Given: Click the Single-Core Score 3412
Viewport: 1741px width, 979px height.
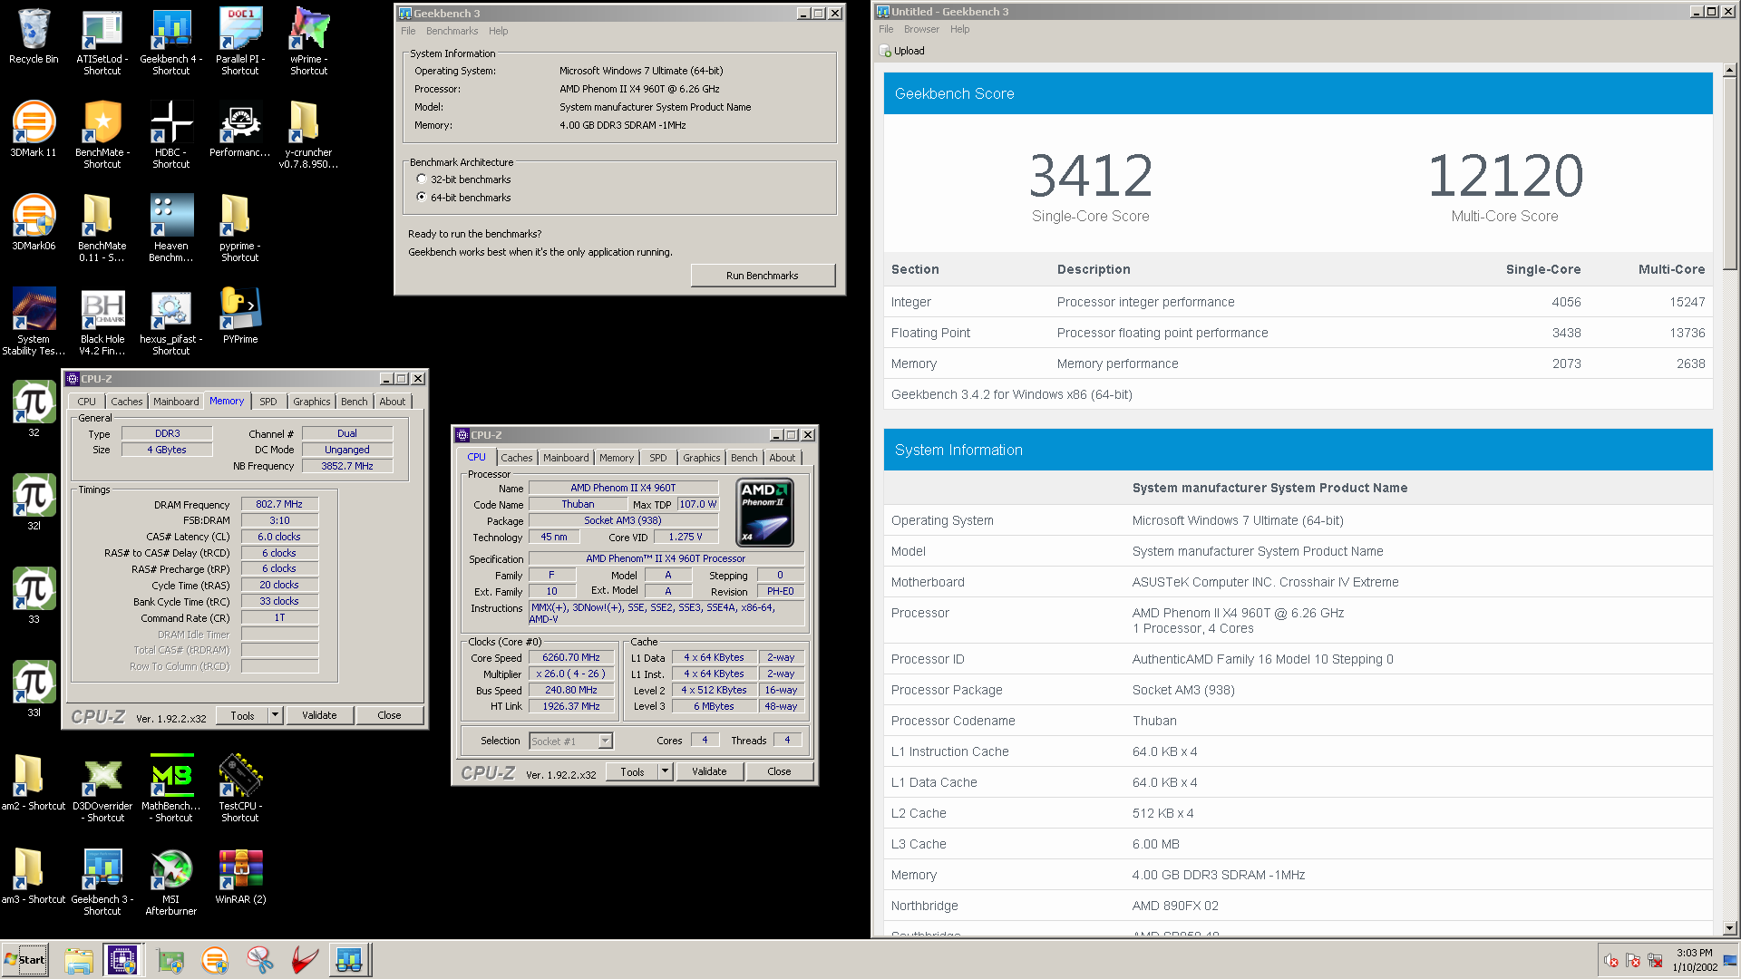Looking at the screenshot, I should point(1091,175).
